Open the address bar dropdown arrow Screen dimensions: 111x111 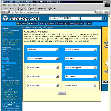[94, 12]
